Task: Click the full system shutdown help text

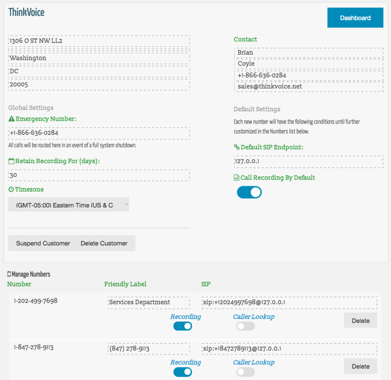Action: pyautogui.click(x=72, y=145)
